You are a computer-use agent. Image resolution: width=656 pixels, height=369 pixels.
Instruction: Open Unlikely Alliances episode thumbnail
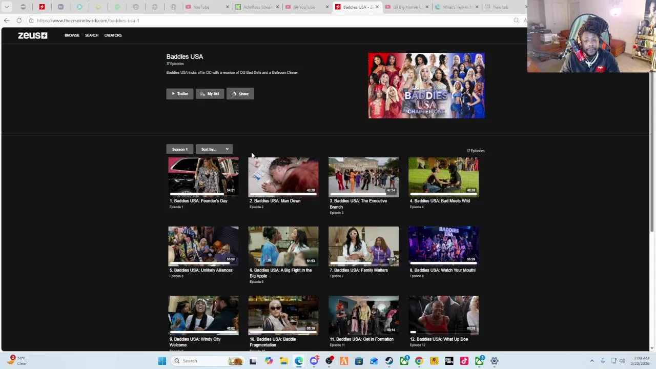[203, 246]
